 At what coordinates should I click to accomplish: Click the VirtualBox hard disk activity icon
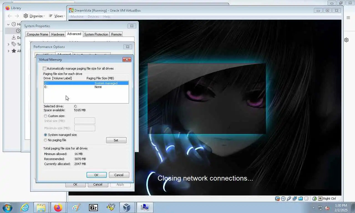point(277,199)
